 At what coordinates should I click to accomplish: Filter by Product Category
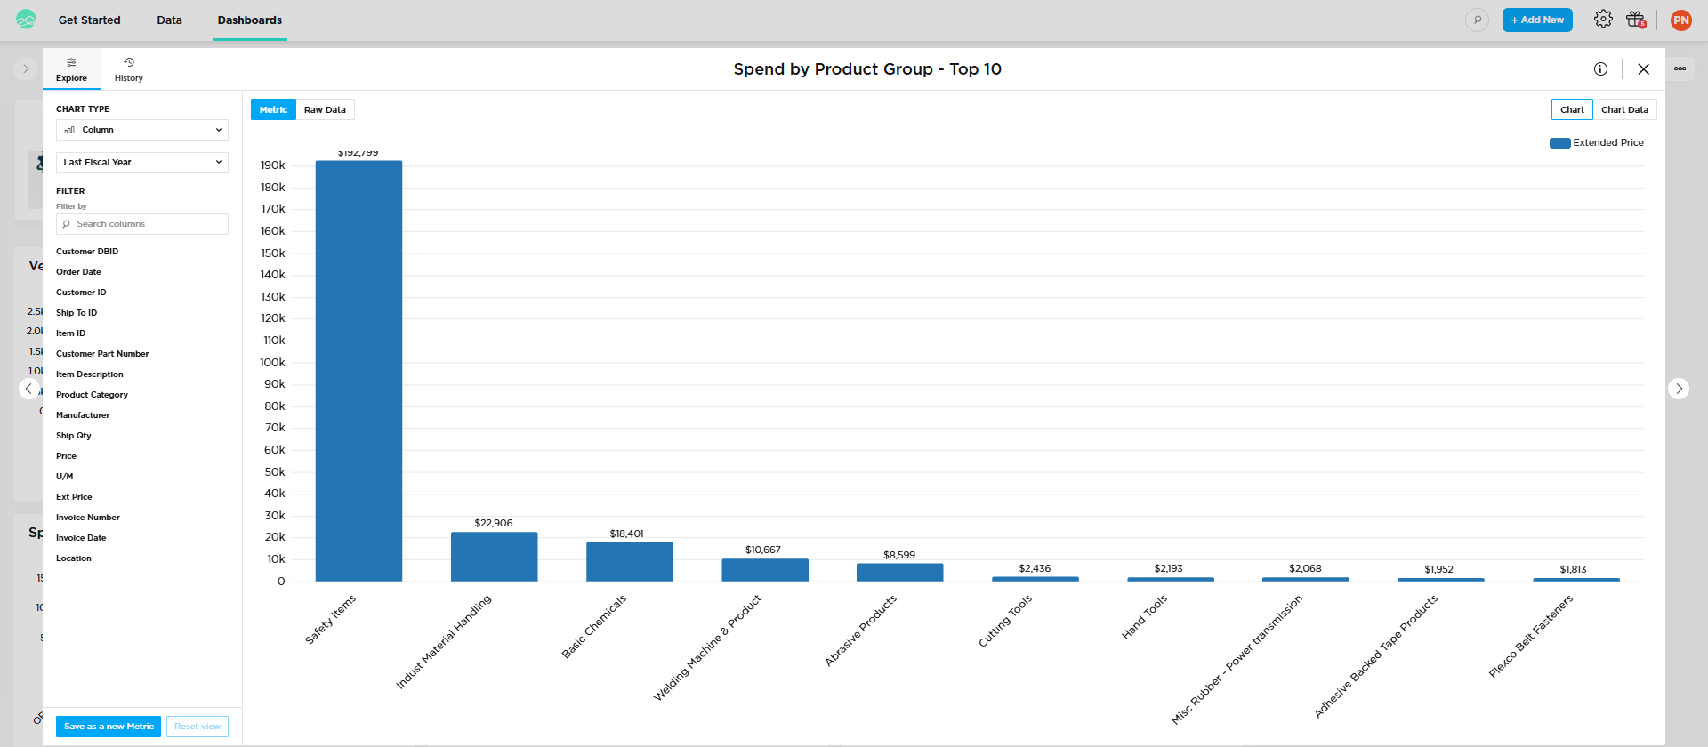click(92, 395)
